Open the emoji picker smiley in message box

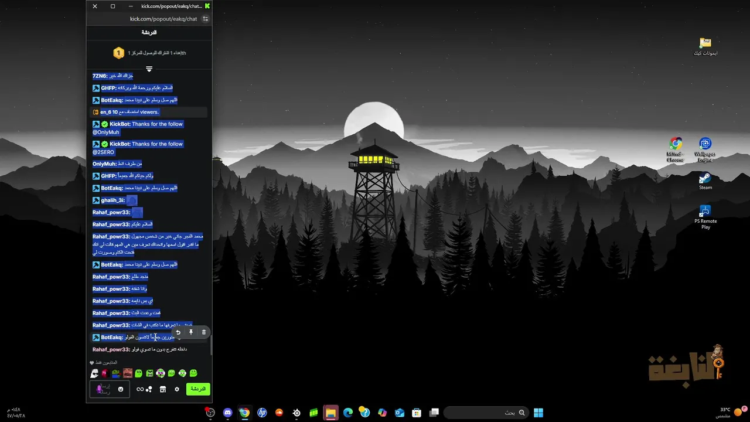pos(121,389)
